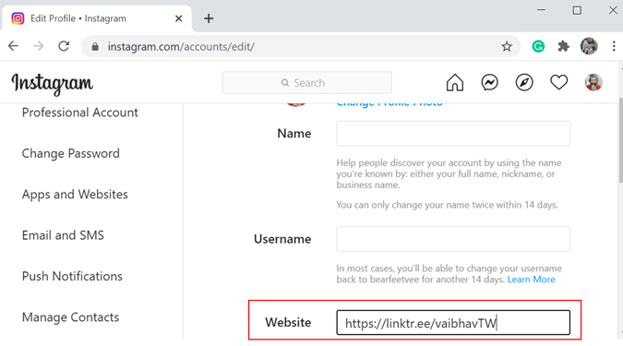
Task: Maximize the browser window
Action: coord(577,10)
